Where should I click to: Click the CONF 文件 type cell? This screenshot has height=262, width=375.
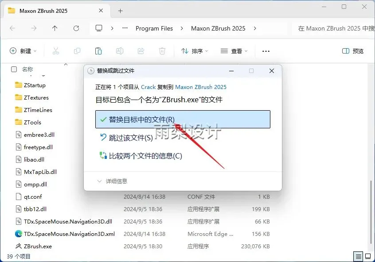click(x=201, y=197)
